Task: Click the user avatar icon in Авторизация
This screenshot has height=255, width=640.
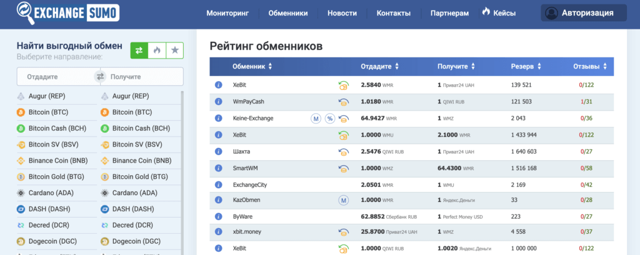Action: pos(551,13)
